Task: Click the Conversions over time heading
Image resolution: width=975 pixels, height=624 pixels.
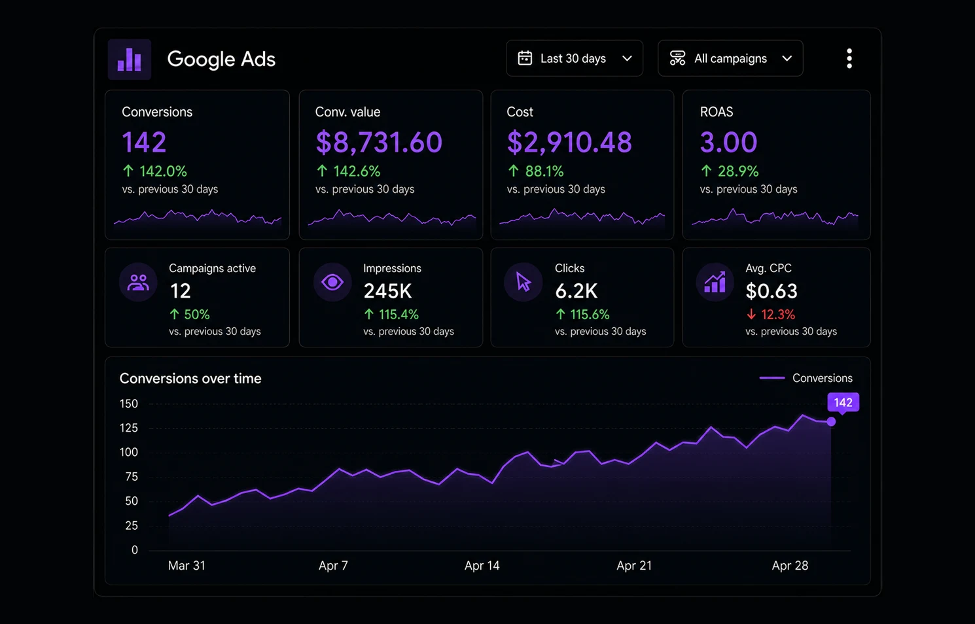Action: click(190, 378)
